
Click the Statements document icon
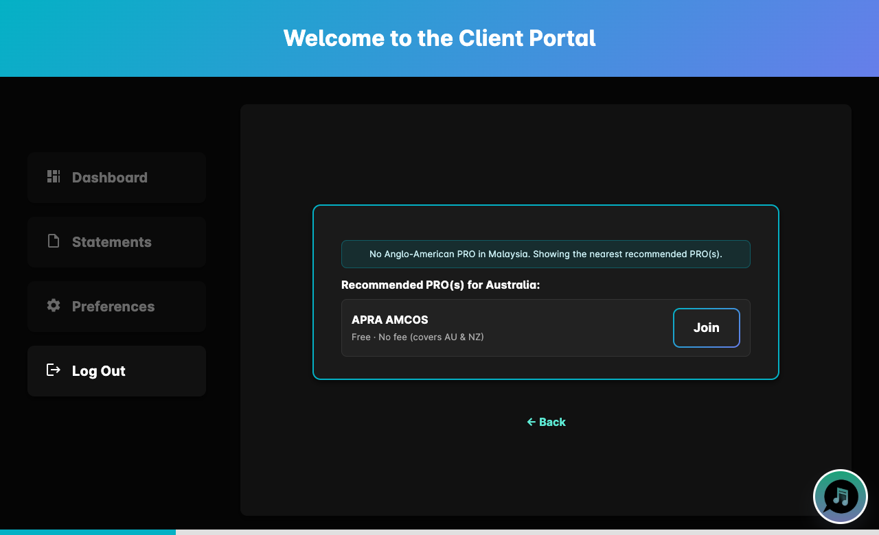(x=54, y=241)
